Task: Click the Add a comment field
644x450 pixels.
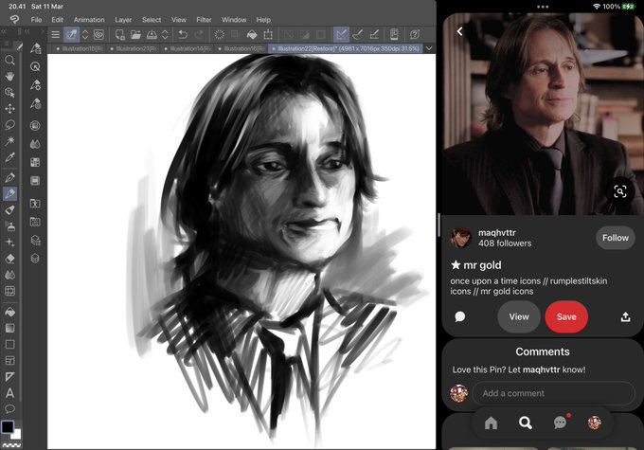Action: click(x=553, y=393)
